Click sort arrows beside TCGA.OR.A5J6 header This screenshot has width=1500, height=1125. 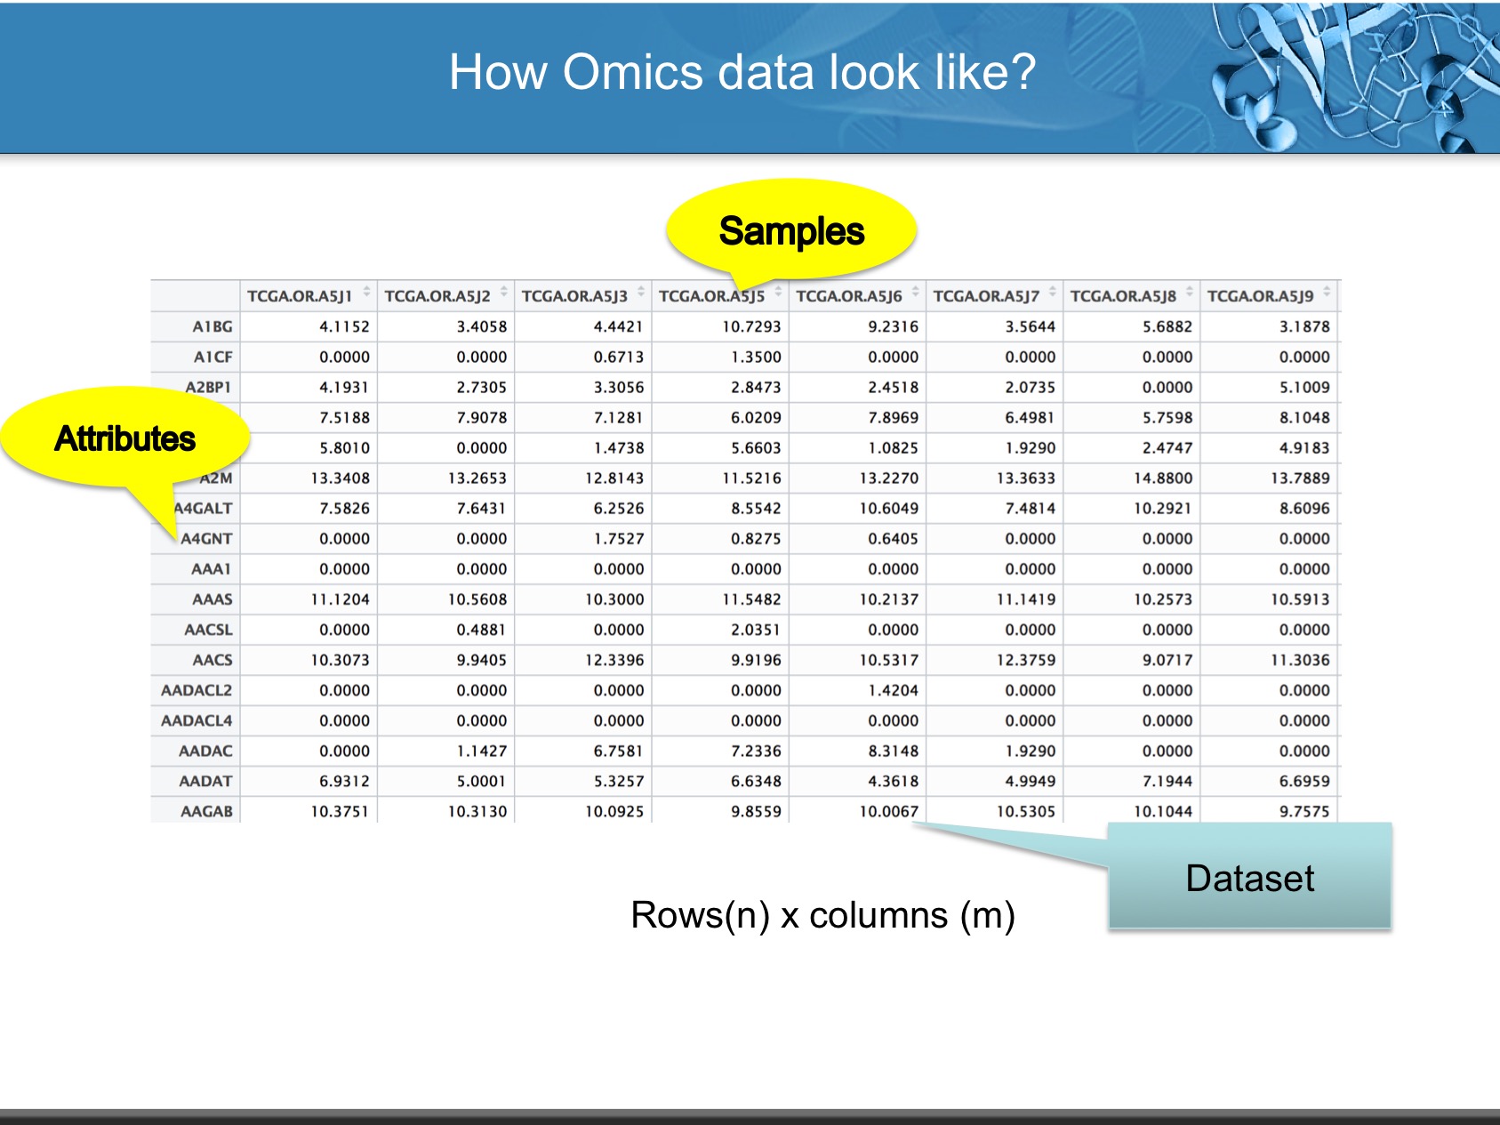tap(915, 293)
